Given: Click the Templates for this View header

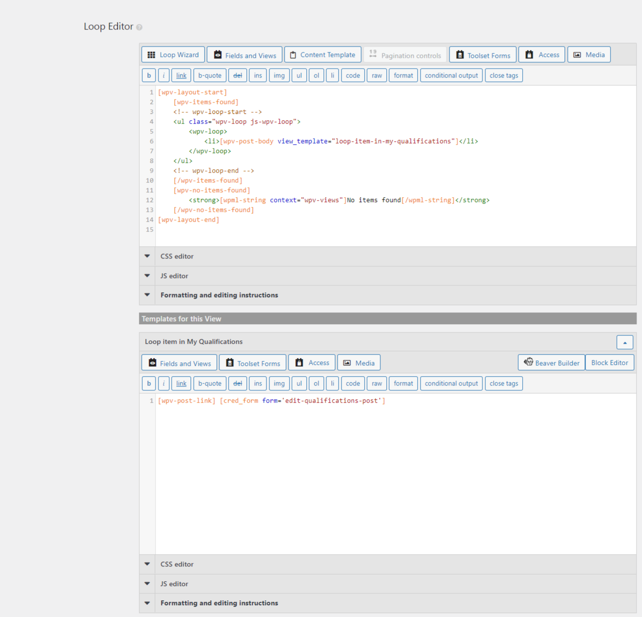Looking at the screenshot, I should [x=388, y=319].
